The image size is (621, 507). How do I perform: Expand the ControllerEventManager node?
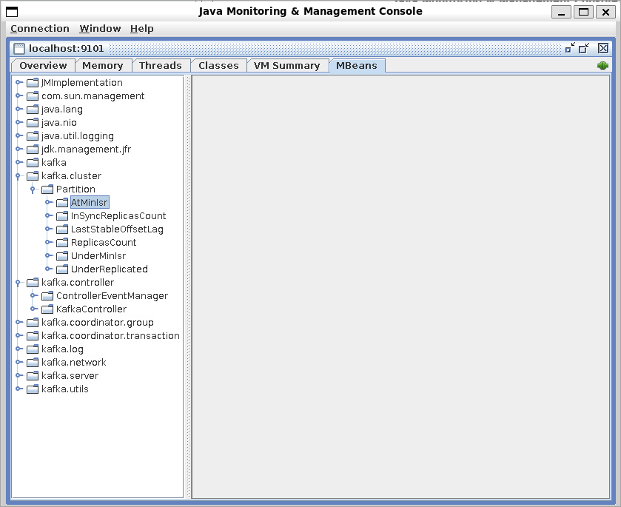click(34, 296)
